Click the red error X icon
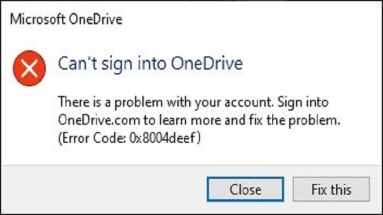This screenshot has height=215, width=383. 29,68
